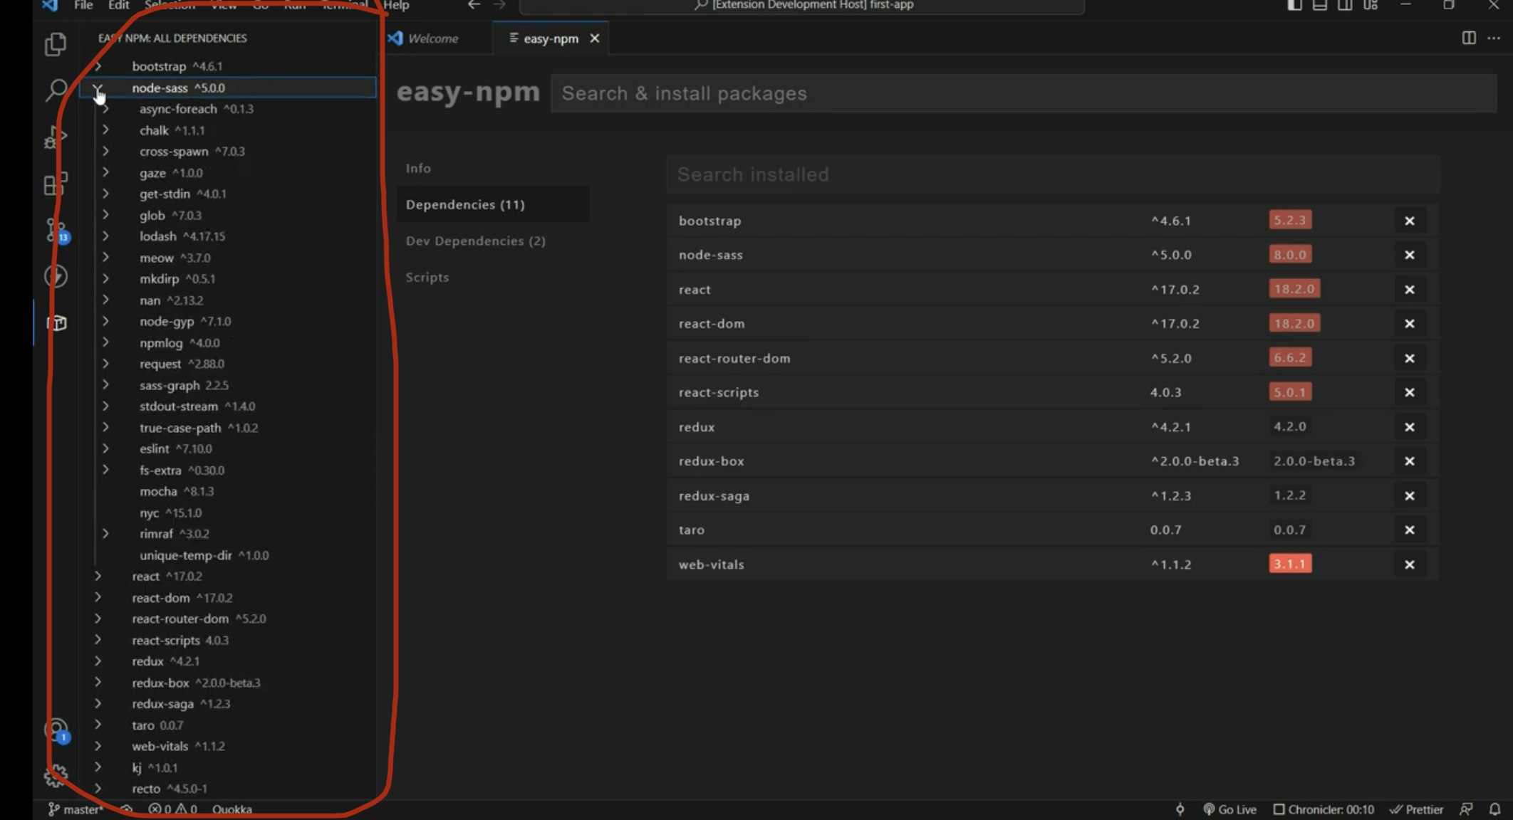Image resolution: width=1513 pixels, height=820 pixels.
Task: Click redux-box row in dependencies table
Action: click(x=1052, y=461)
